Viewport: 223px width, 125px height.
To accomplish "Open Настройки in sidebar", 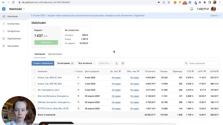I will tap(13, 46).
